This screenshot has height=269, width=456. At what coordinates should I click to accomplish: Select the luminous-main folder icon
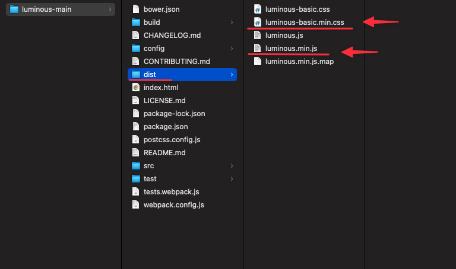pos(14,9)
